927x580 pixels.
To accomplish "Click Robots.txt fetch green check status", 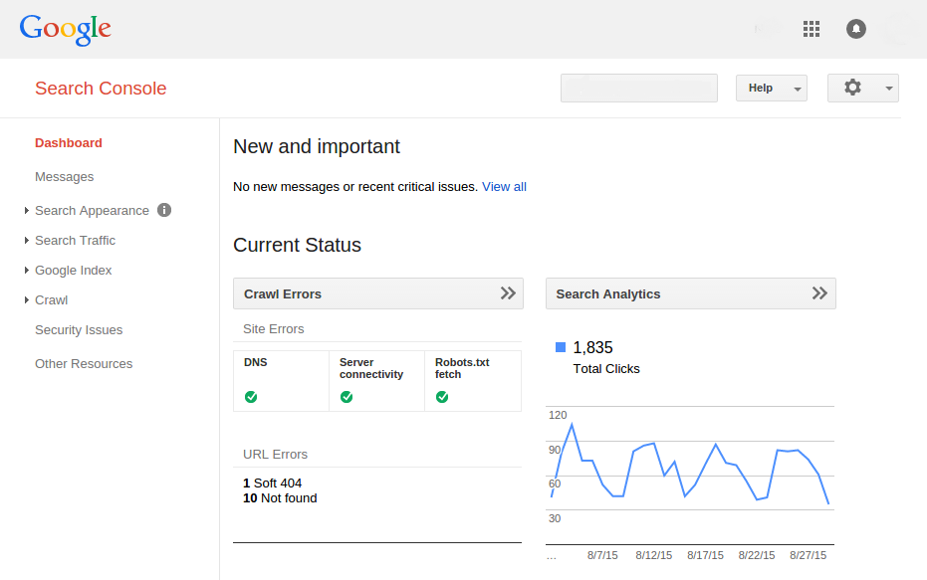I will click(x=442, y=397).
